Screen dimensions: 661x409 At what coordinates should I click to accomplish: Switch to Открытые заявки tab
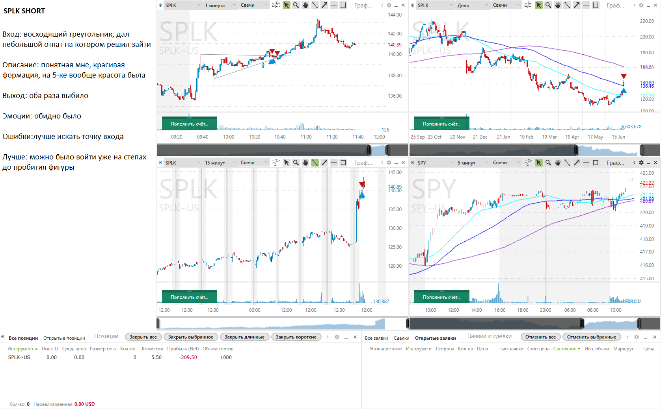435,338
